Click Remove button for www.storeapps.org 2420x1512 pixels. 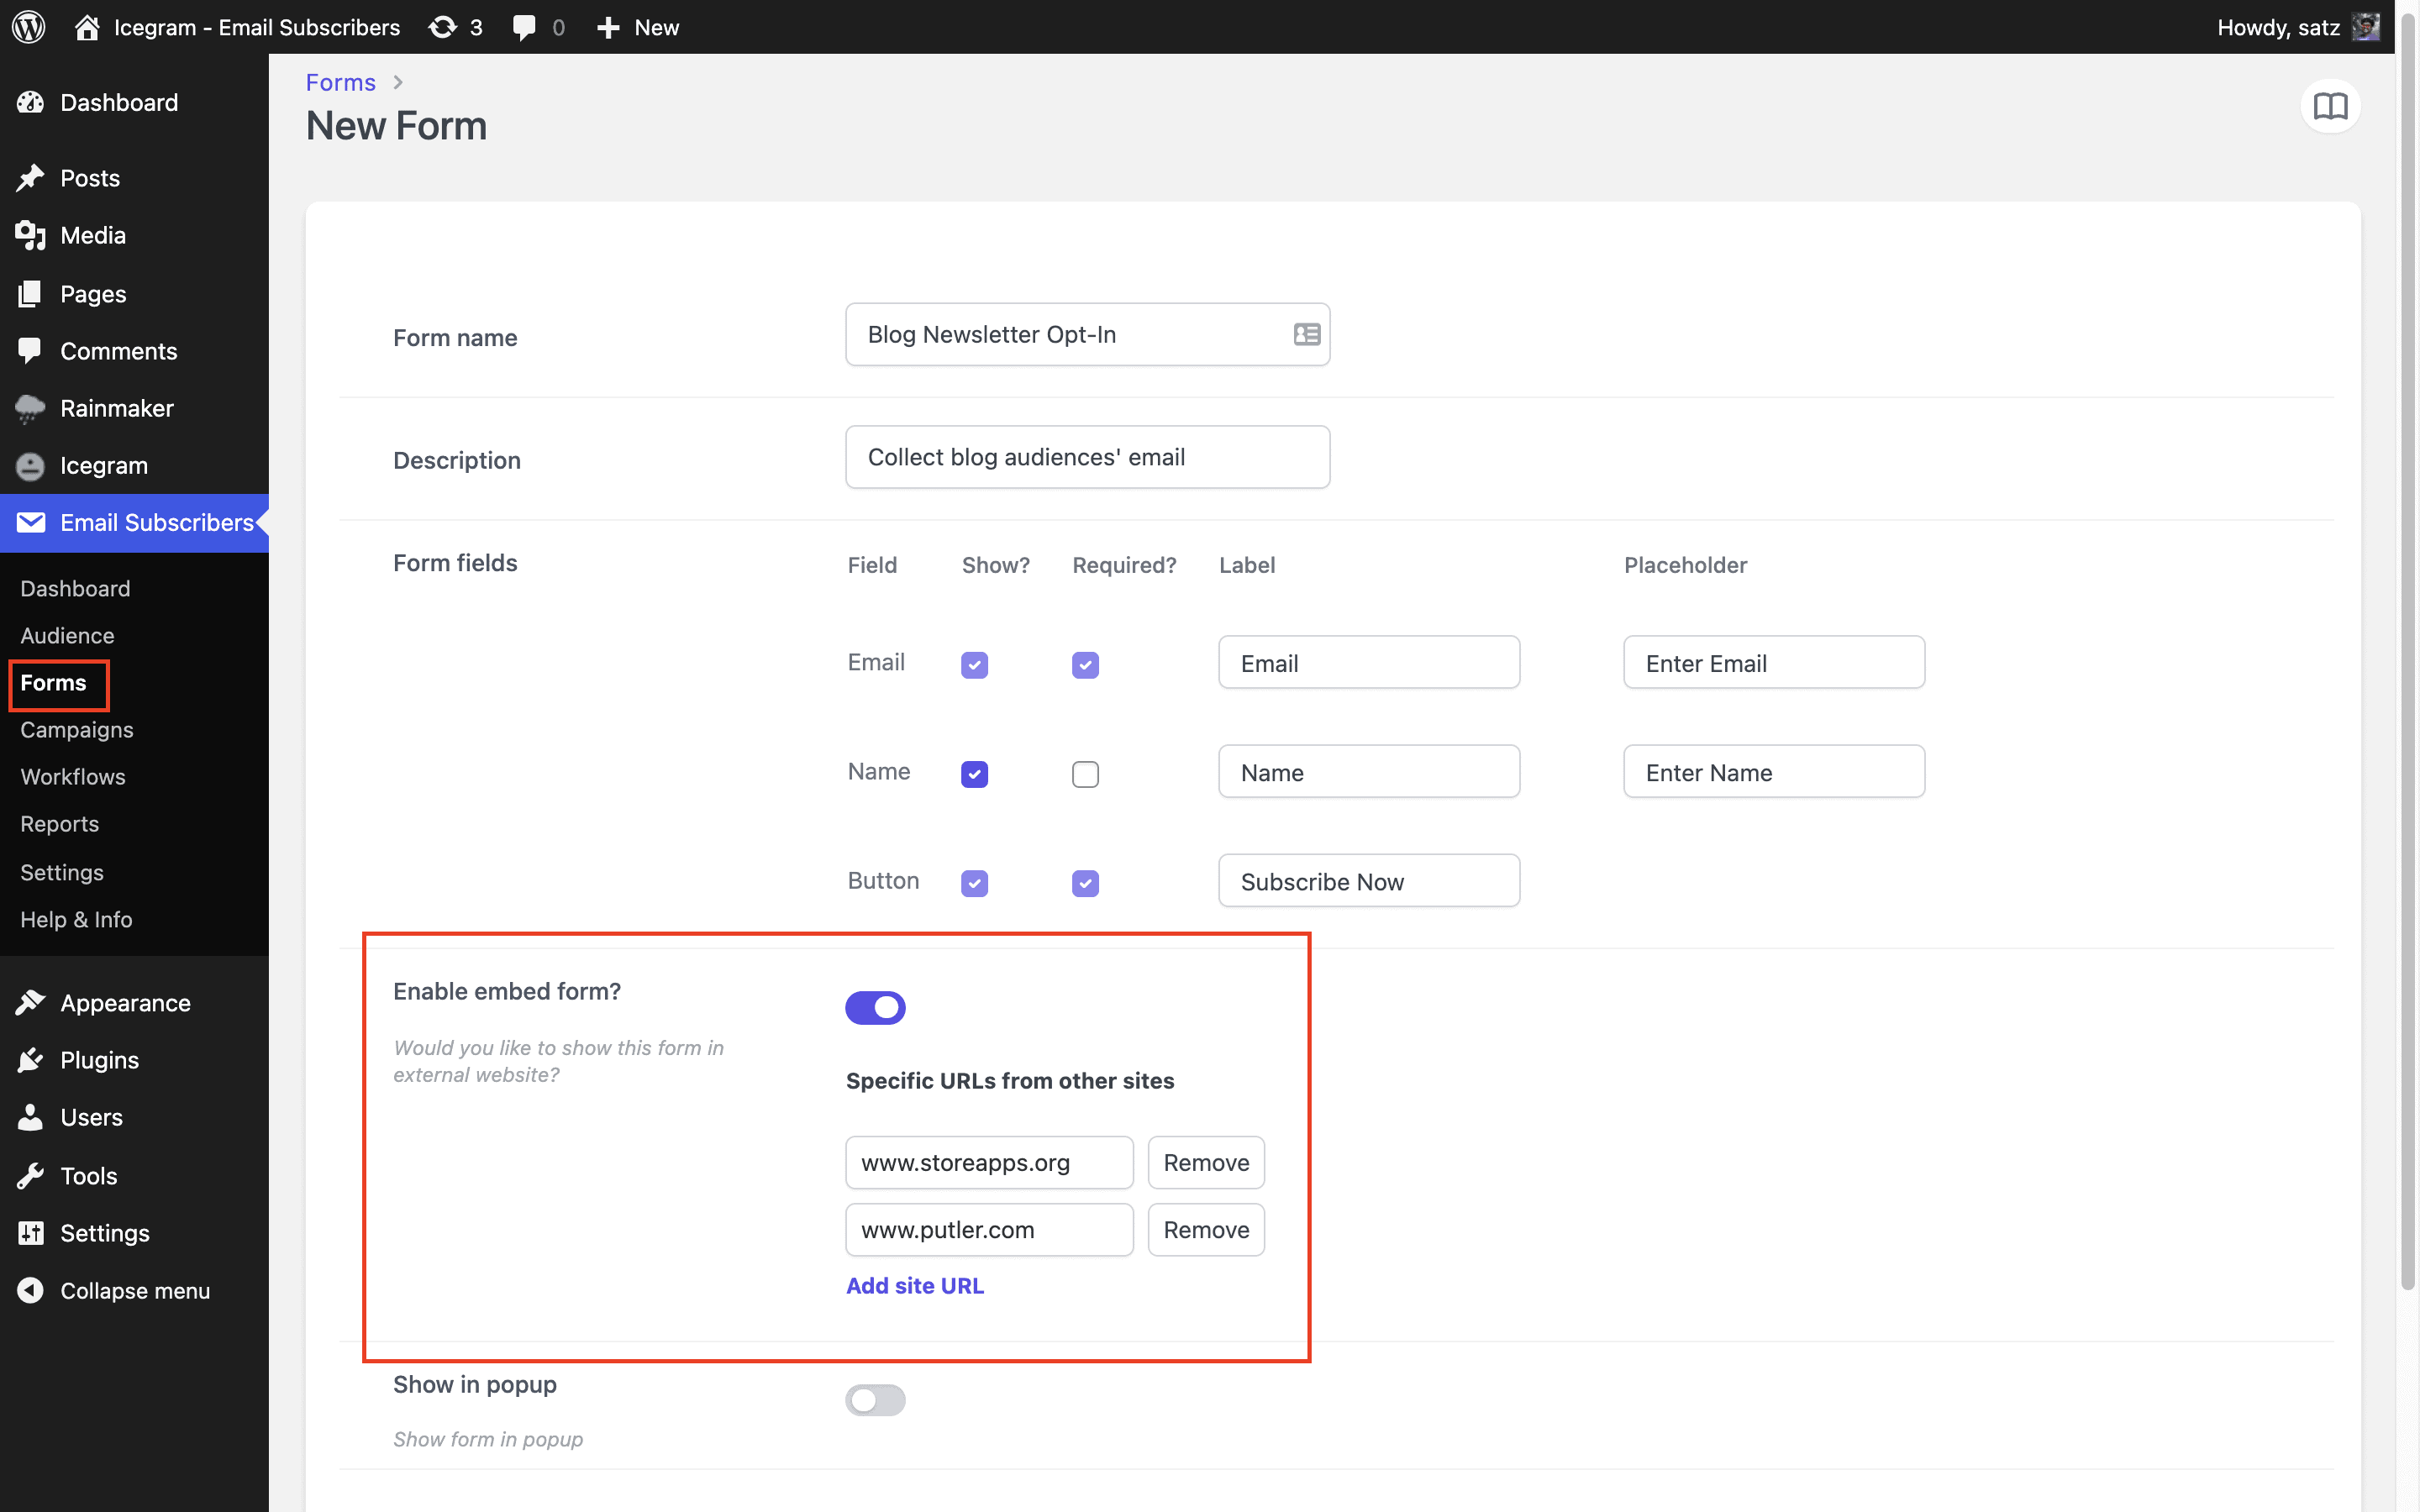(1206, 1162)
